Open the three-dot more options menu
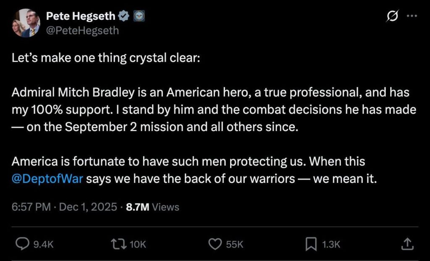The width and height of the screenshot is (430, 261). [412, 17]
